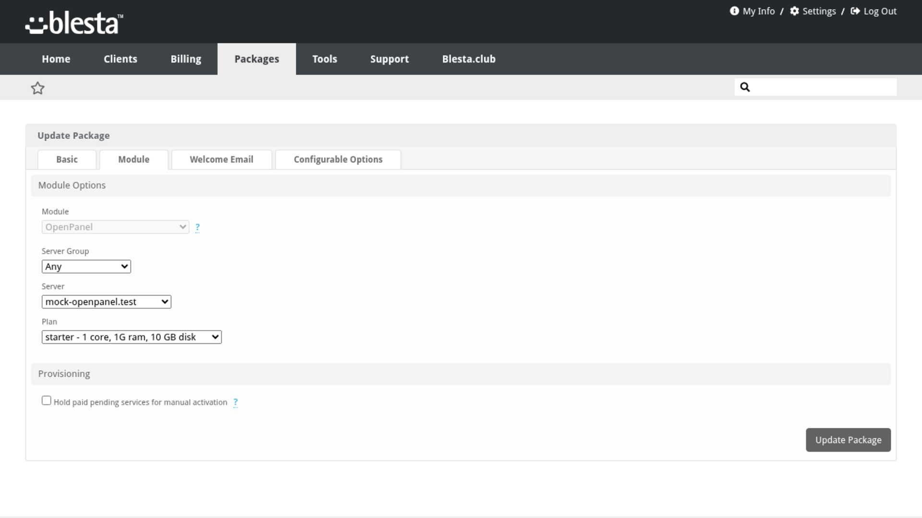
Task: Open the Server Group dropdown
Action: coord(86,267)
